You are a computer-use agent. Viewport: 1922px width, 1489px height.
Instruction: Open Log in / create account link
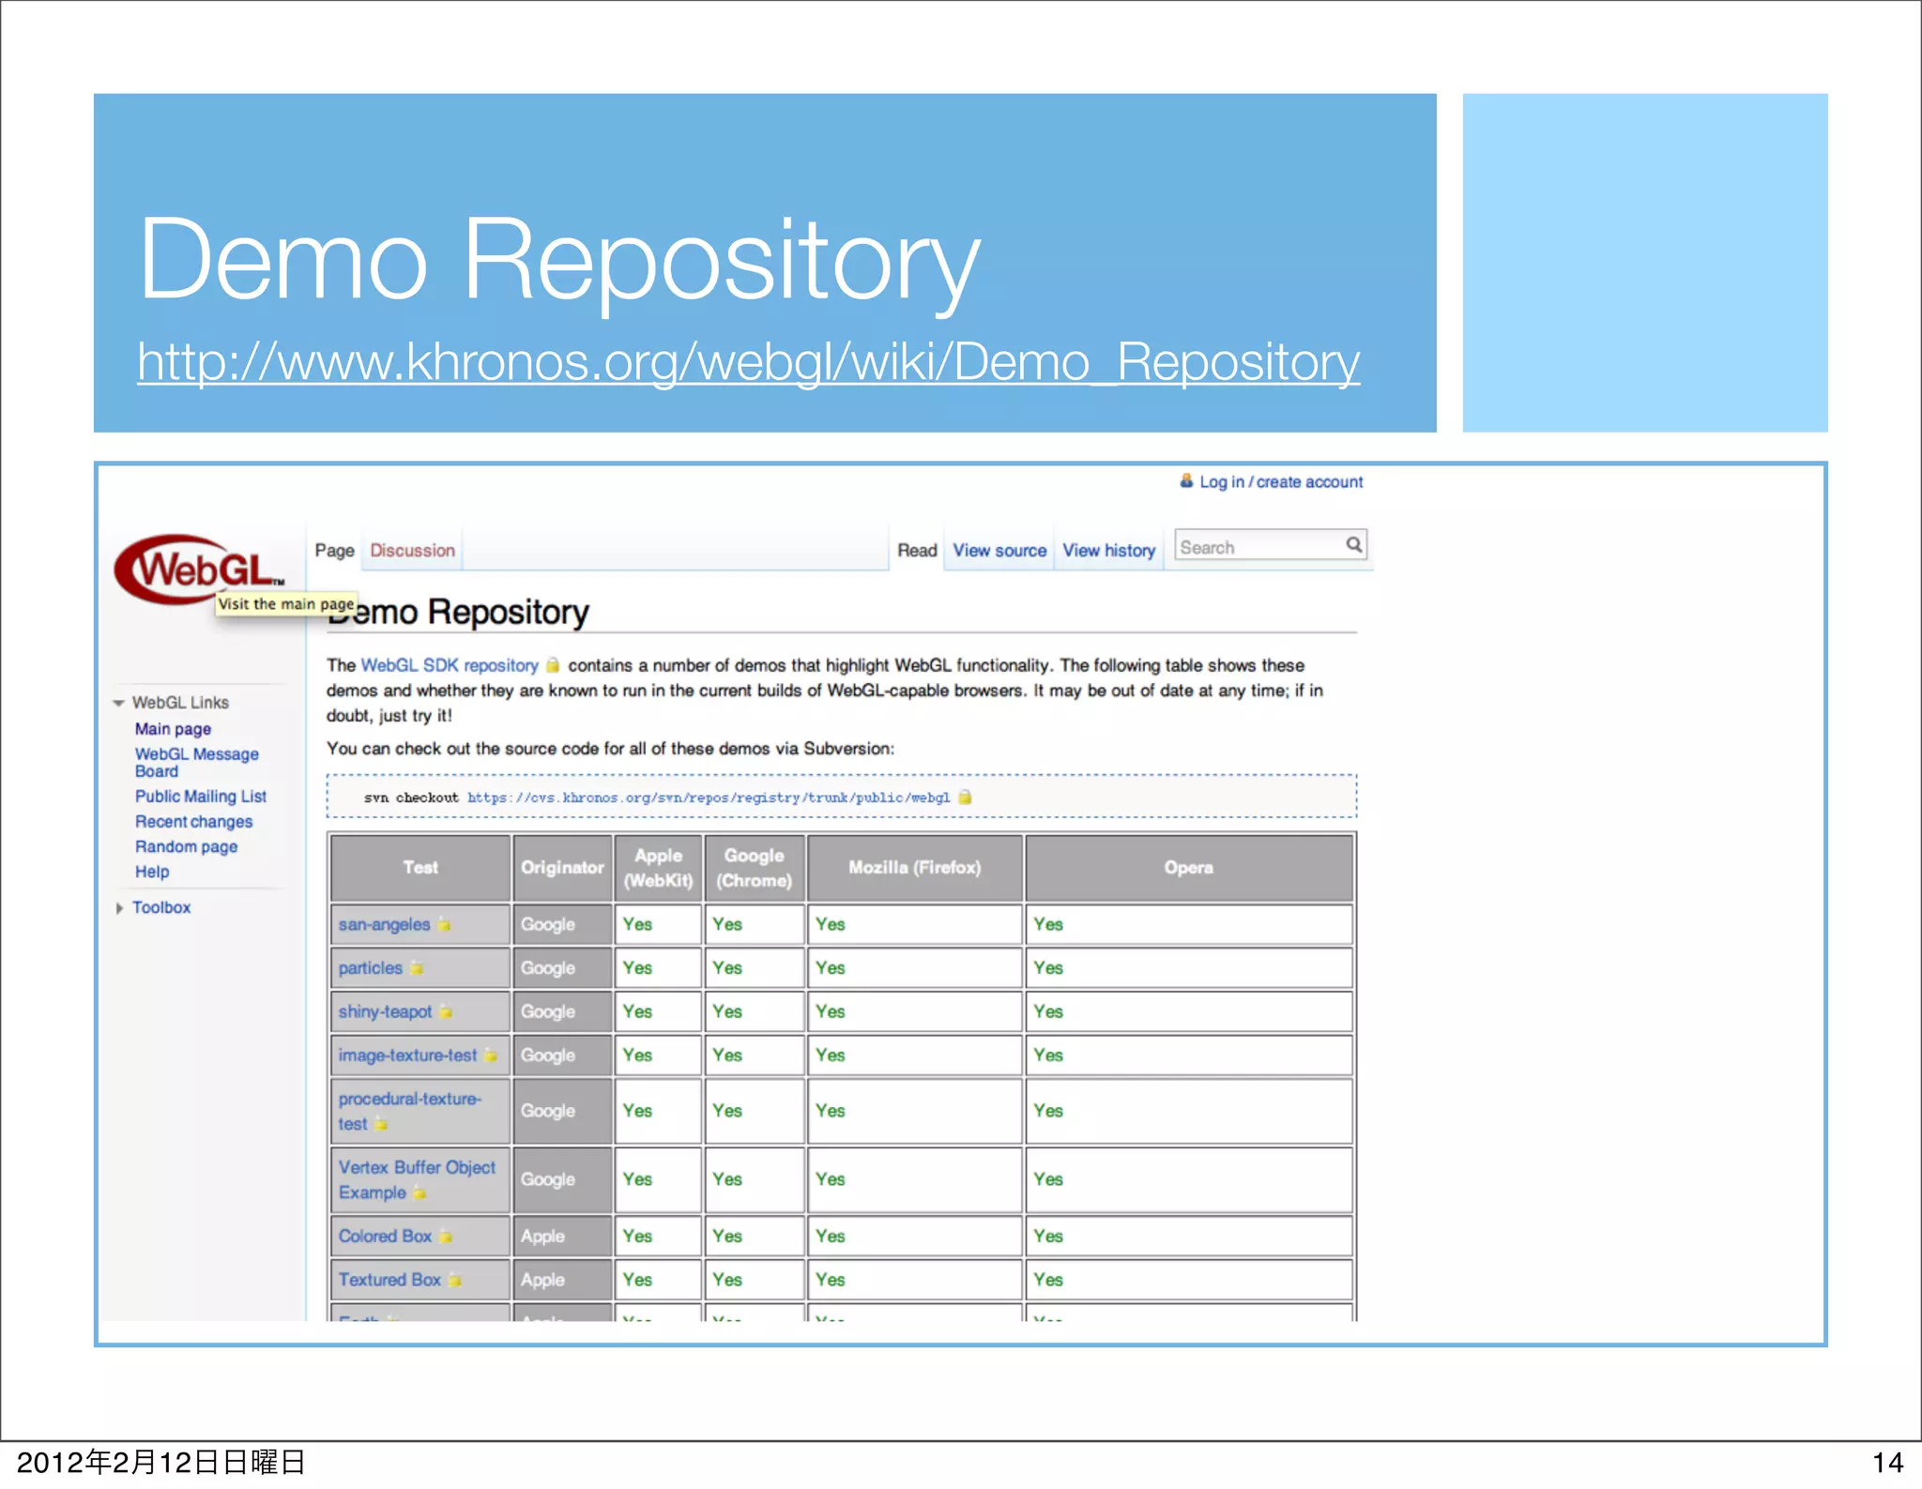tap(1281, 481)
